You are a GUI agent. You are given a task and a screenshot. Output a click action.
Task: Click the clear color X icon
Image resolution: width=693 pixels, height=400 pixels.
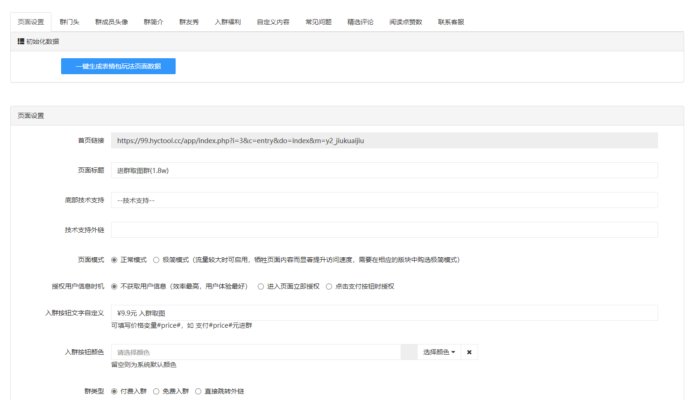tap(469, 352)
